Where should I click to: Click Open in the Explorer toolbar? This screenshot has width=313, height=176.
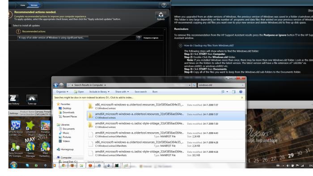(79, 92)
